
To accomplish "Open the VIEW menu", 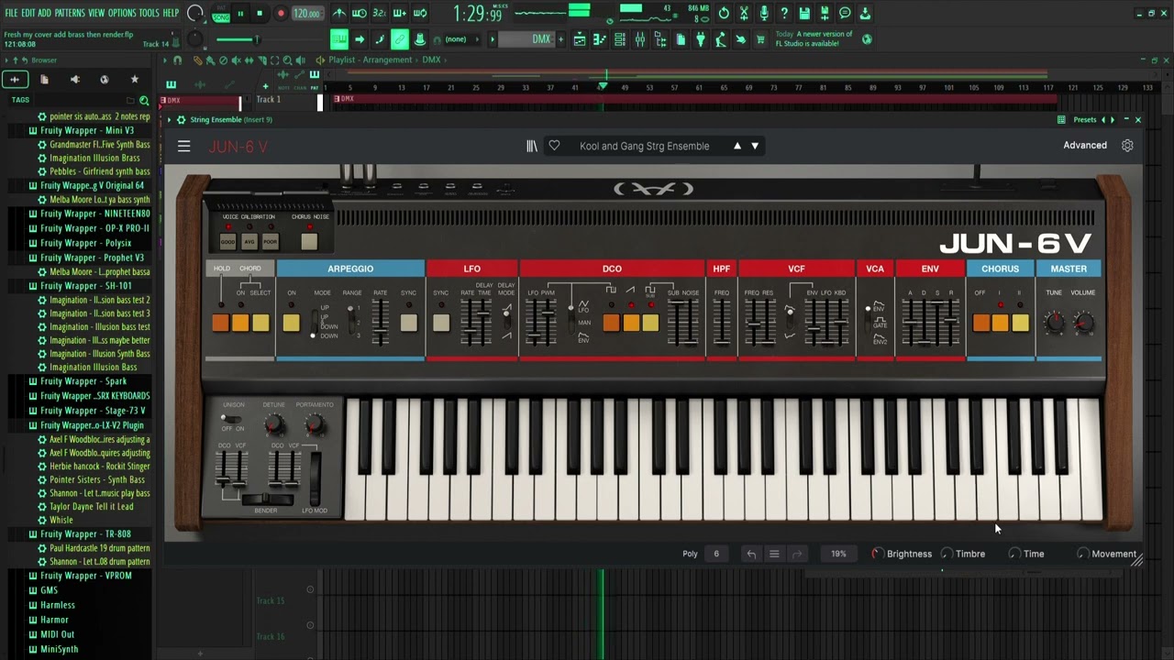I will pos(96,13).
